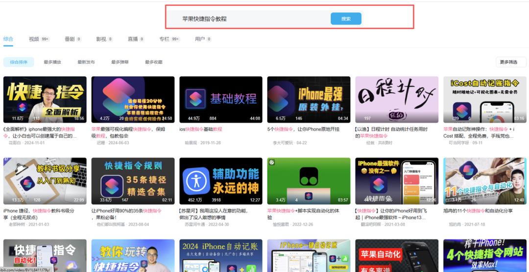
Task: Visit uploader 愉悦菌君's profile
Action: pos(282,224)
